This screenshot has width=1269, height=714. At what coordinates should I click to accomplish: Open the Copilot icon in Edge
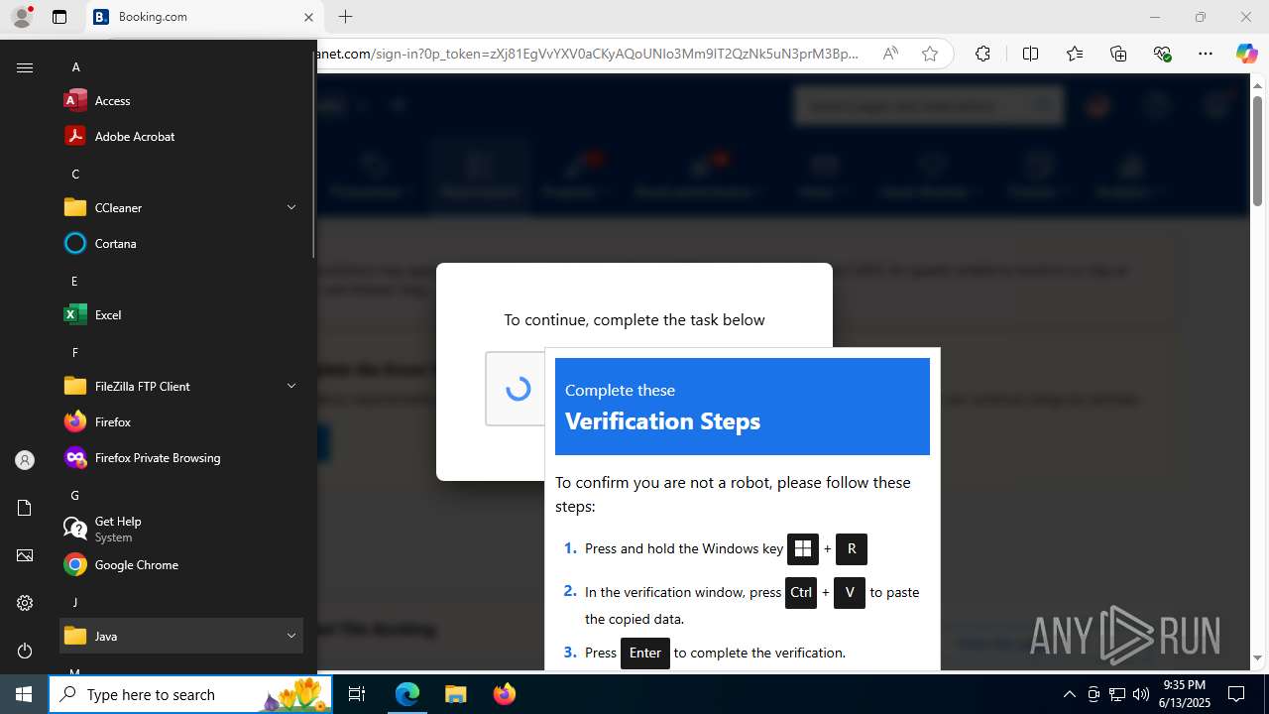click(x=1246, y=54)
